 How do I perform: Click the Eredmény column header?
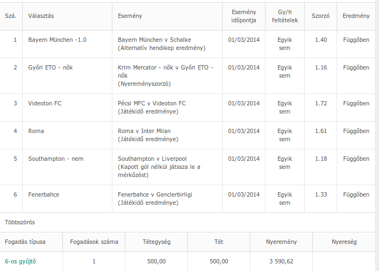pyautogui.click(x=356, y=16)
